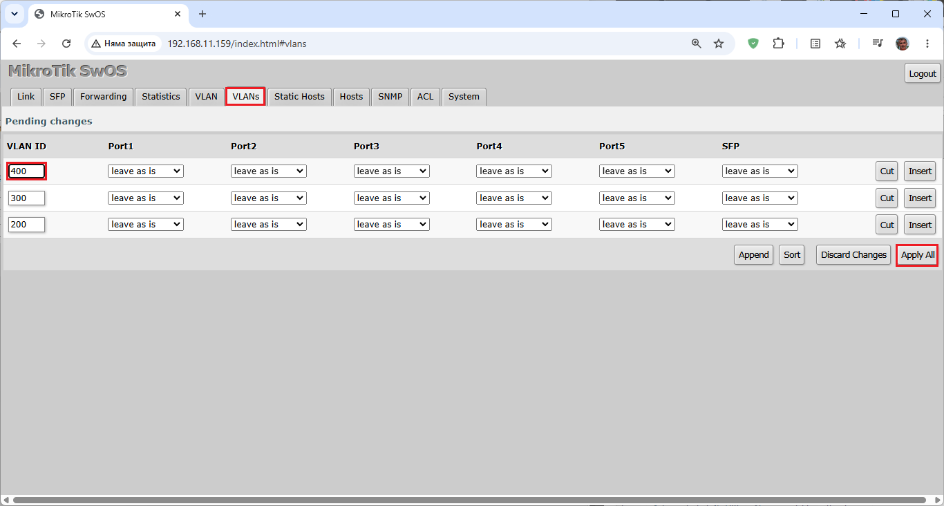Image resolution: width=944 pixels, height=506 pixels.
Task: Open the Port1 dropdown for VLAN 400
Action: pos(146,171)
